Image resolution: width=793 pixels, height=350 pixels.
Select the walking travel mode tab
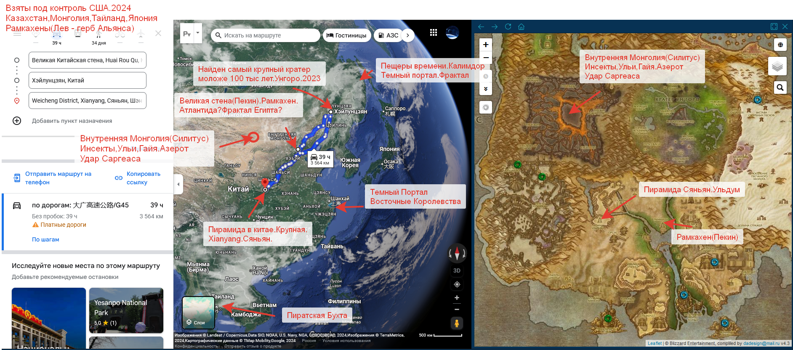pos(99,34)
